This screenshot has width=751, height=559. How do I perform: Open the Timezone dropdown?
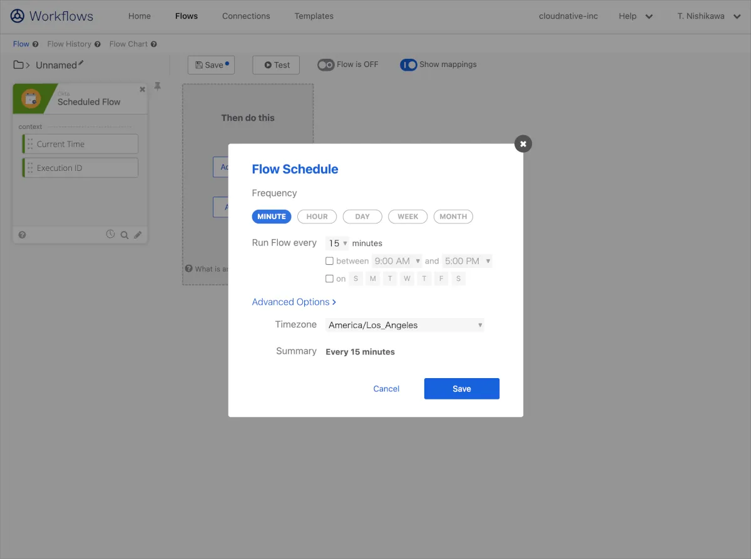tap(405, 326)
